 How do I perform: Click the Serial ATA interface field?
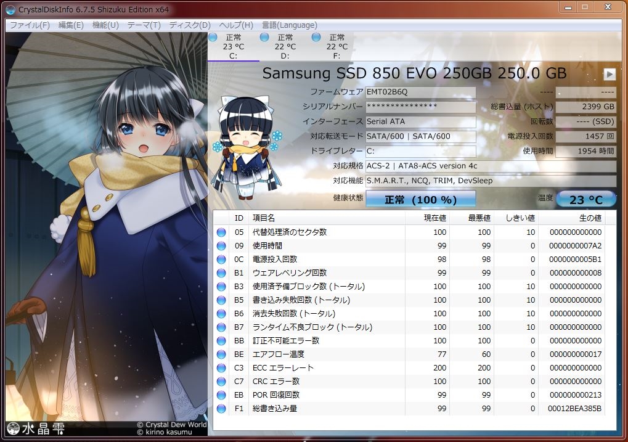420,121
